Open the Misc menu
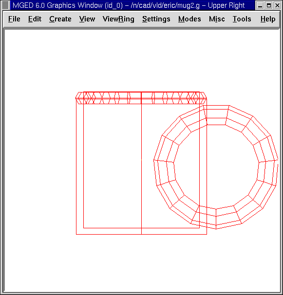Viewport: 283px width, 295px height. pos(217,19)
